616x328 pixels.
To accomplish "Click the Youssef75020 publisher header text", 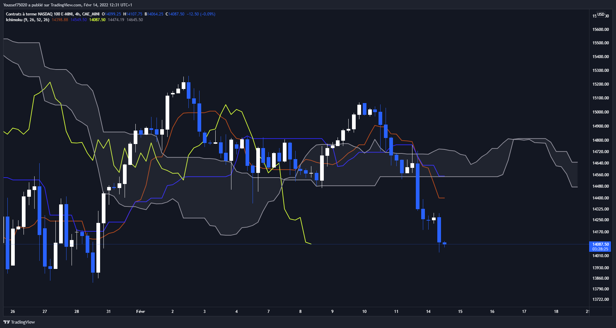I will [15, 5].
